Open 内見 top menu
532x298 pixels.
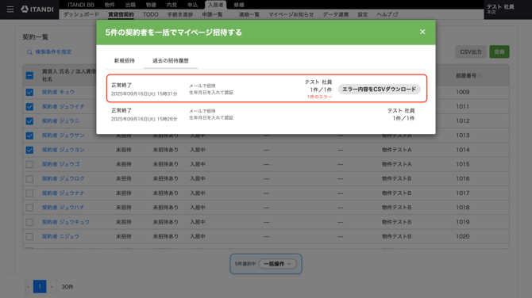tap(172, 5)
